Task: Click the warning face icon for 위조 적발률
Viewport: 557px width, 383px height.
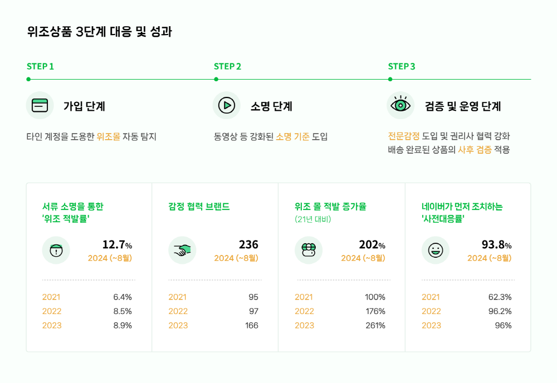Action: click(56, 251)
